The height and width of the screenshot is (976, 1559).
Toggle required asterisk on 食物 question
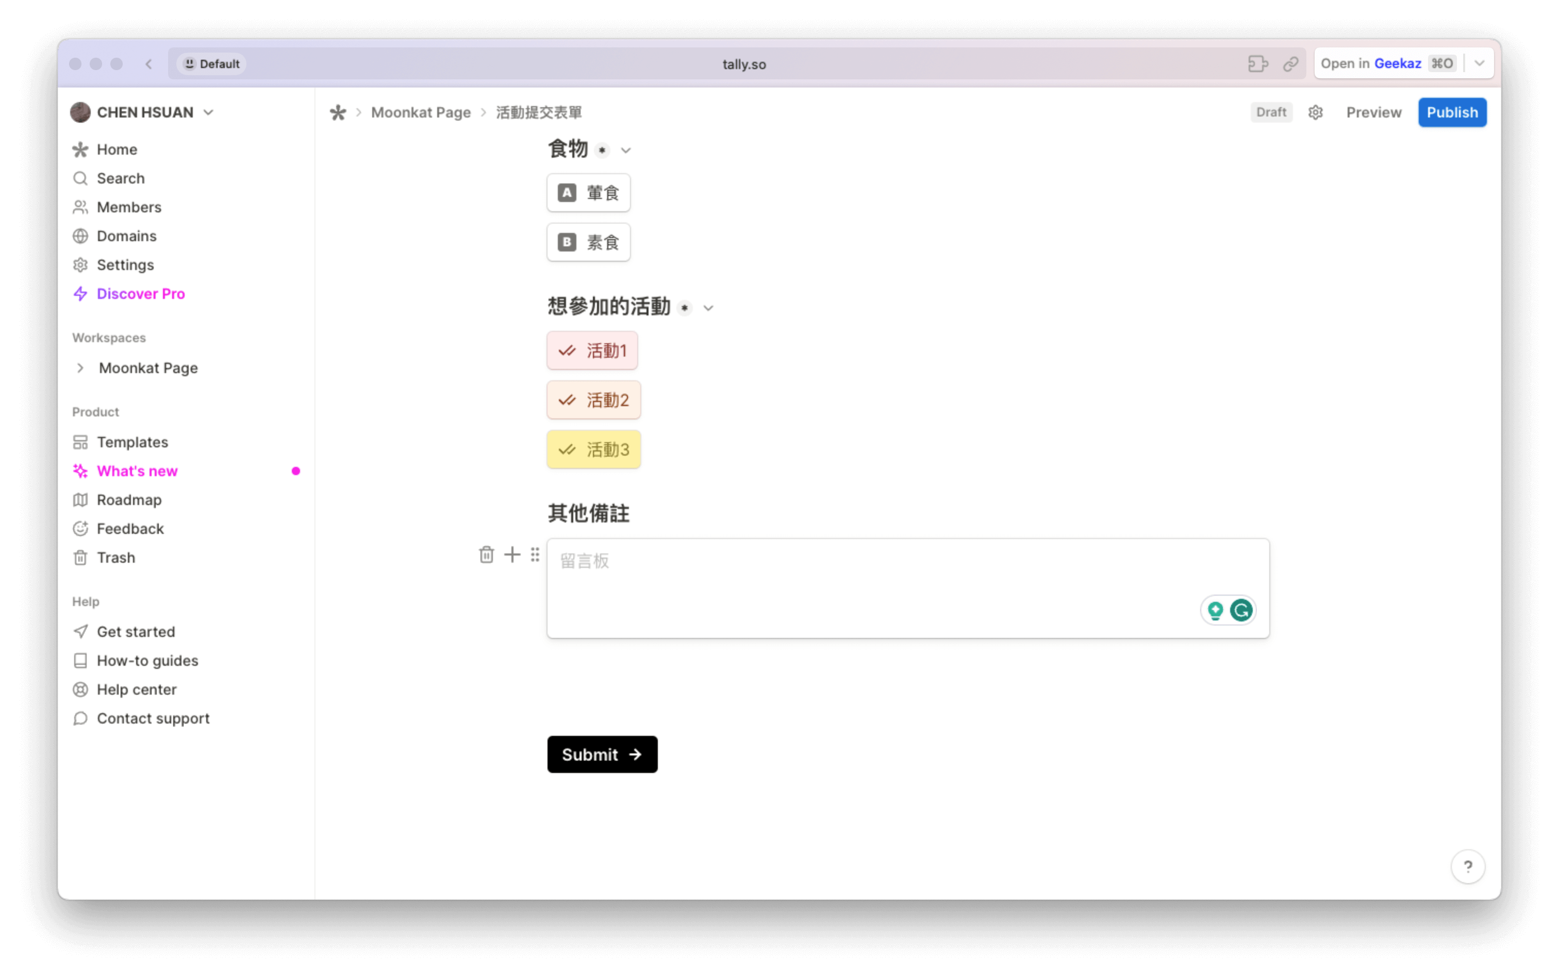click(602, 150)
